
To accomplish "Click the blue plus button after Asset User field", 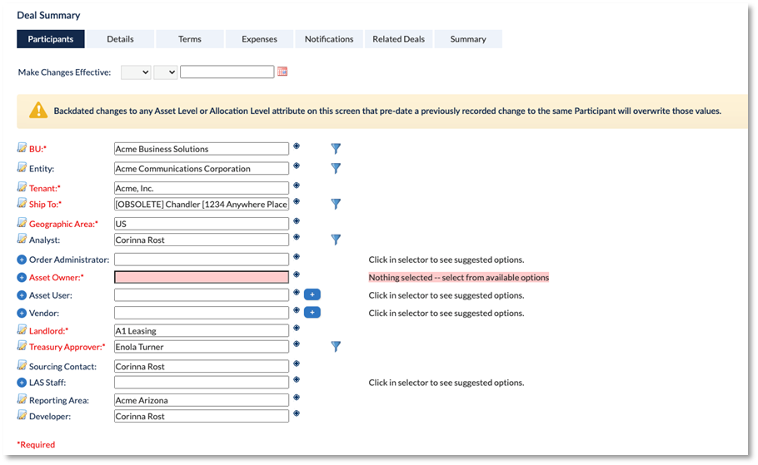I will pos(312,294).
